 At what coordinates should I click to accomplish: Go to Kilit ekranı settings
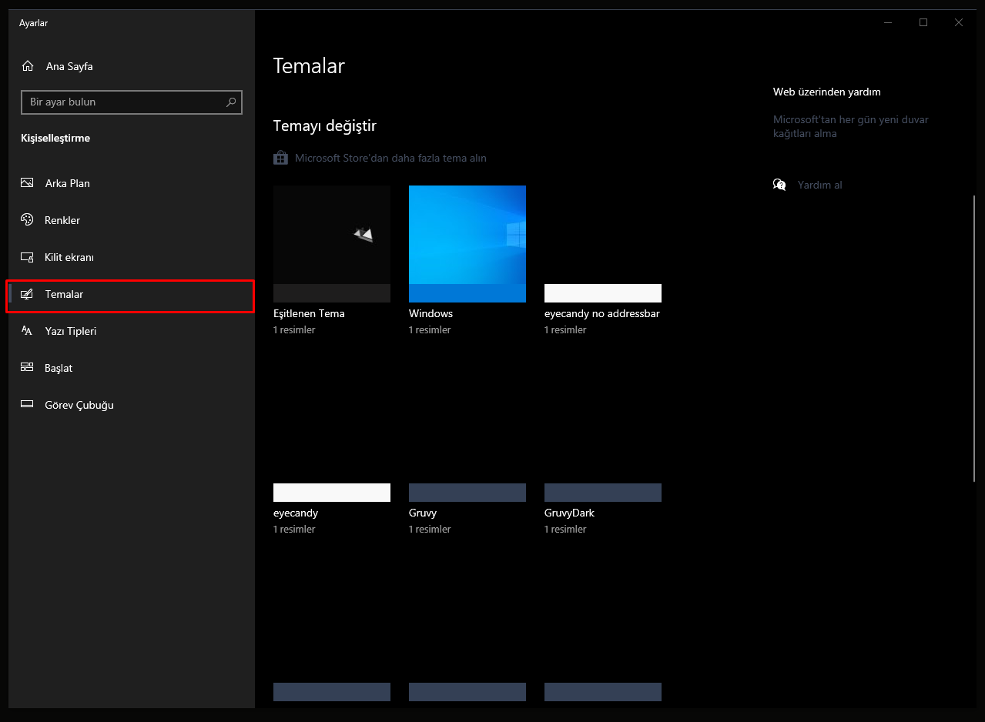(130, 257)
